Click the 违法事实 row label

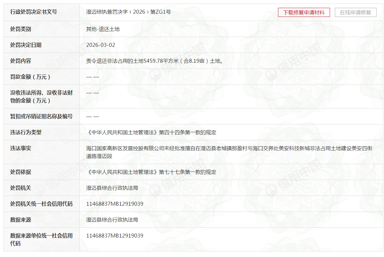click(20, 148)
